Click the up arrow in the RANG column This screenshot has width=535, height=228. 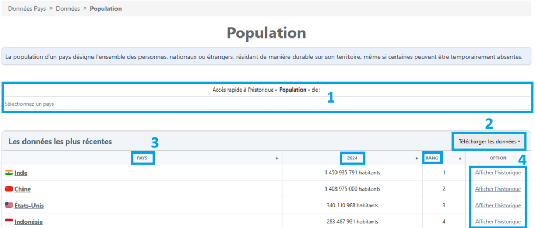pos(460,158)
